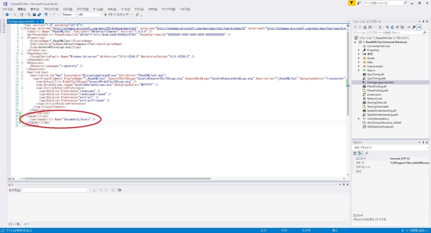
Task: Pin the Output panel
Action: tap(343, 184)
